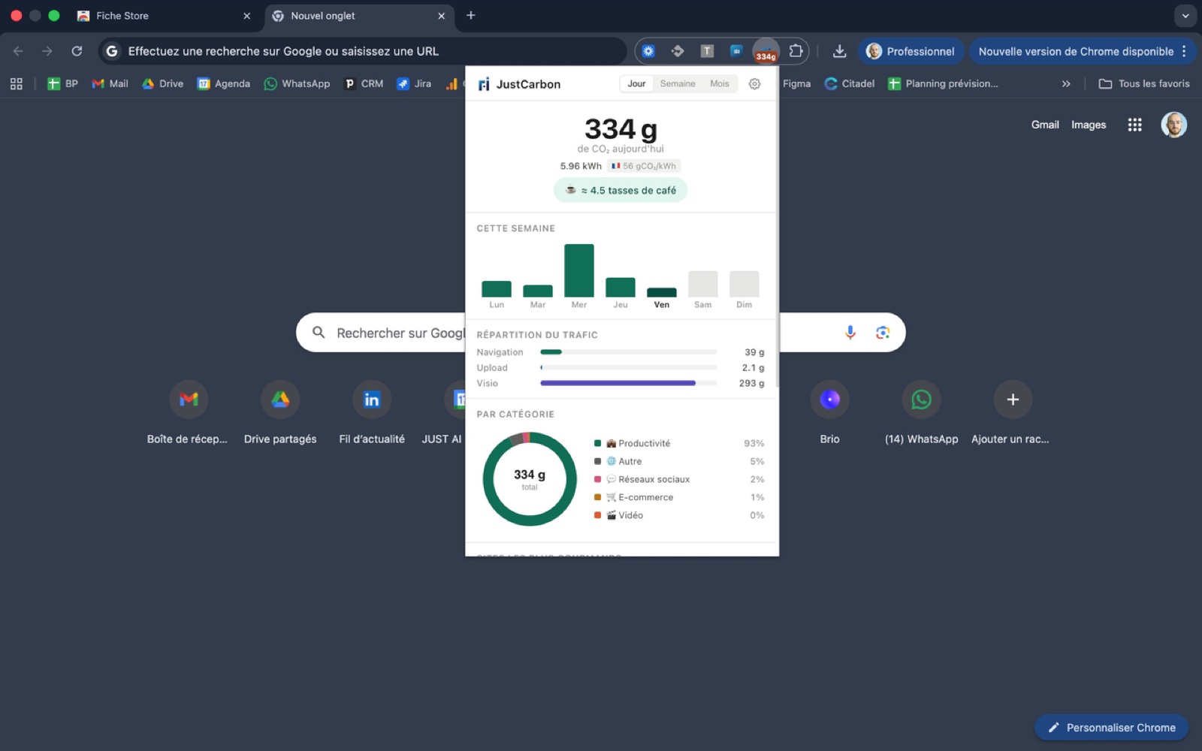
Task: Click the Visio traffic progress bar
Action: [x=628, y=383]
